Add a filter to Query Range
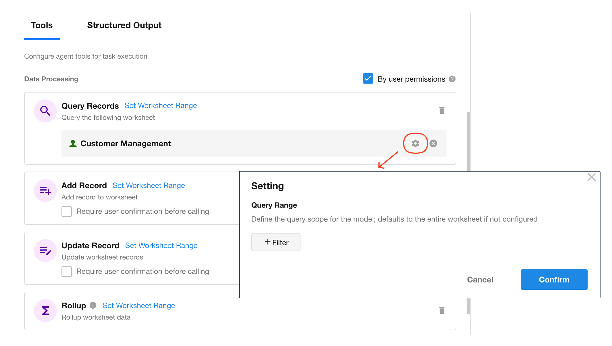The height and width of the screenshot is (346, 612). [276, 242]
